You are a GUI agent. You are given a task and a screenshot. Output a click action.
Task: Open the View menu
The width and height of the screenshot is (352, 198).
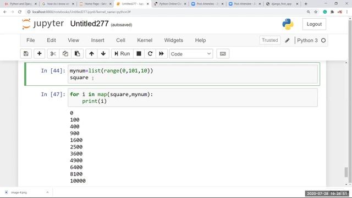pyautogui.click(x=73, y=40)
